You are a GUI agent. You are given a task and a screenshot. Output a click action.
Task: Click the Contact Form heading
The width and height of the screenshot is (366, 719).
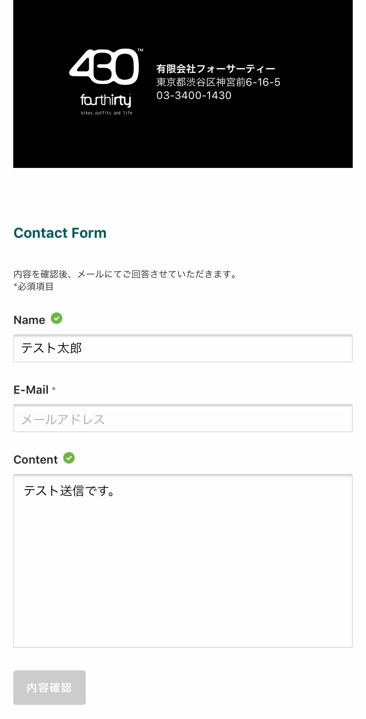point(60,233)
